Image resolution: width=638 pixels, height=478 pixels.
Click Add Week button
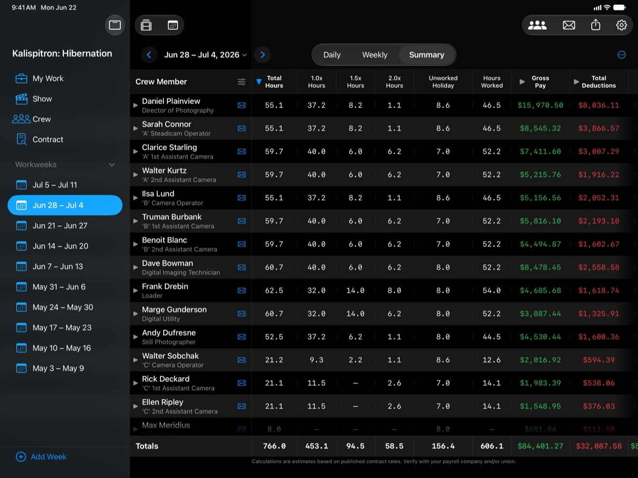42,457
